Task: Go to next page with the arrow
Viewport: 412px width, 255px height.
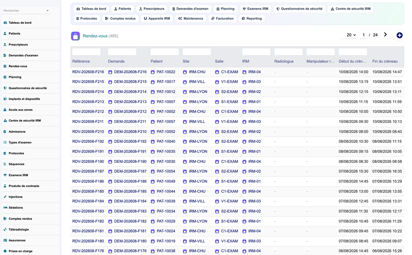Action: [x=385, y=35]
